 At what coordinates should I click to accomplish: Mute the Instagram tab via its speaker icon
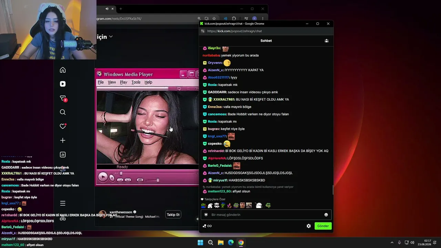107,9
